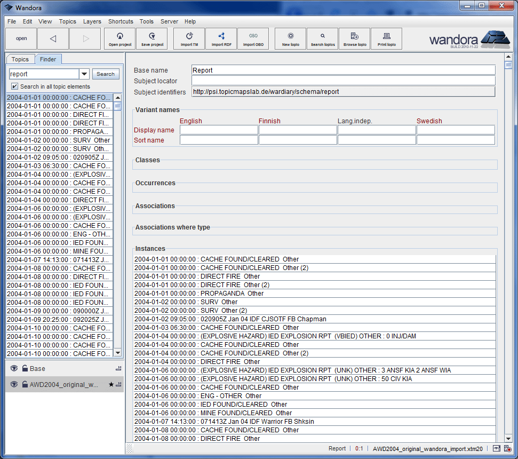Click the star icon on the AWD2004 layer

[110, 384]
